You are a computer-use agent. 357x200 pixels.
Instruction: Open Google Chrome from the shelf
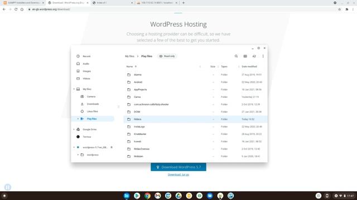click(147, 196)
